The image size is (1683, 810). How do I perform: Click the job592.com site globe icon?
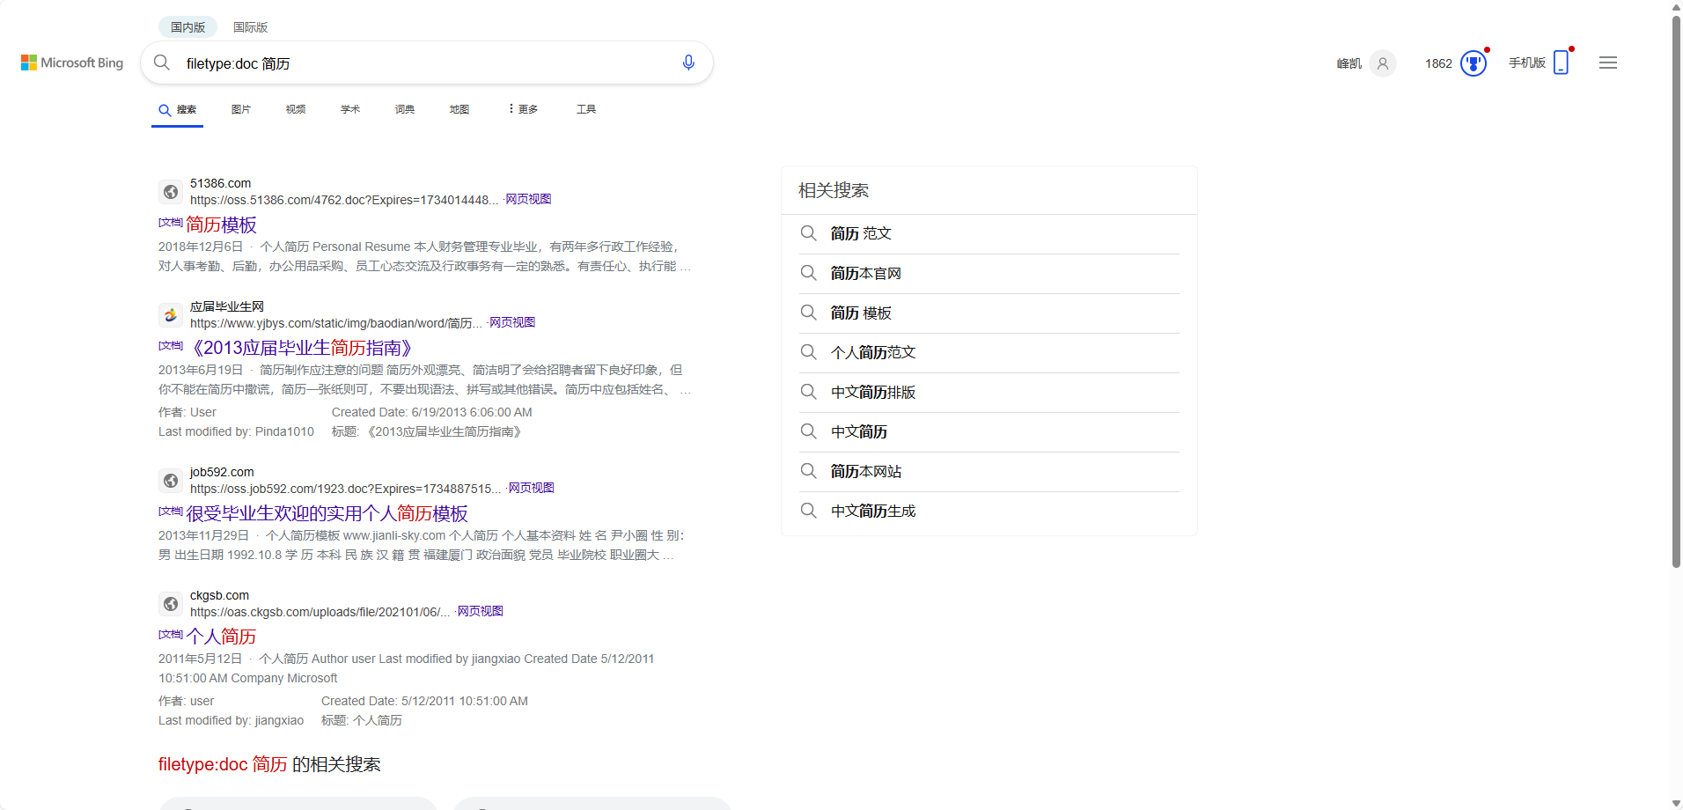tap(171, 480)
